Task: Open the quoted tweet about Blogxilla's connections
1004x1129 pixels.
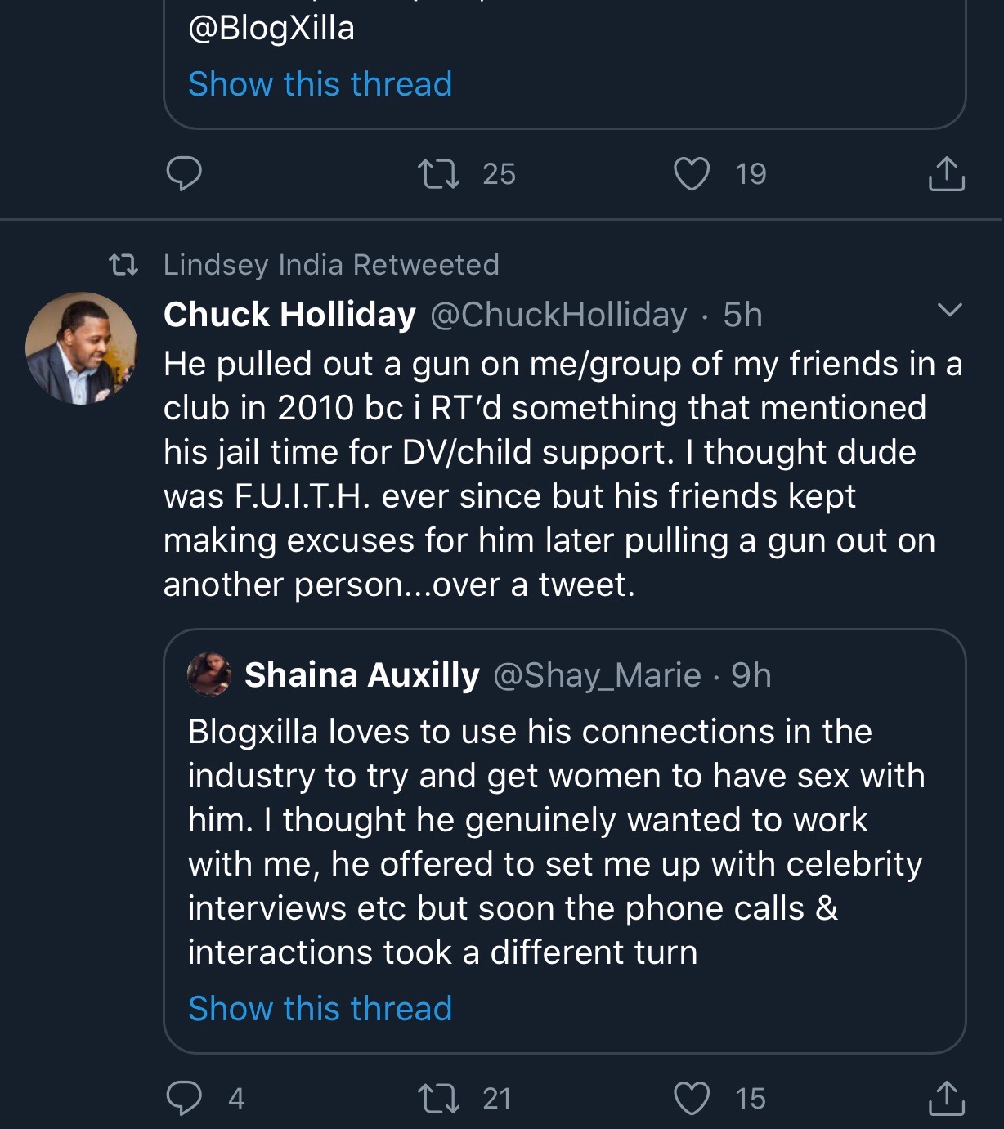Action: pos(556,842)
